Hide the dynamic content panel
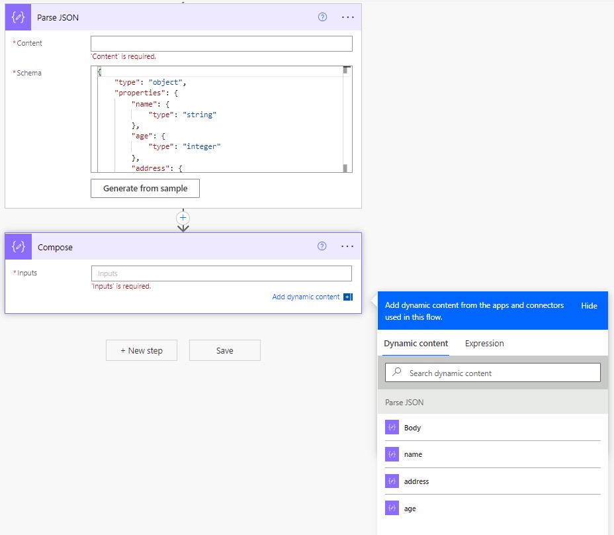614x535 pixels. click(589, 306)
